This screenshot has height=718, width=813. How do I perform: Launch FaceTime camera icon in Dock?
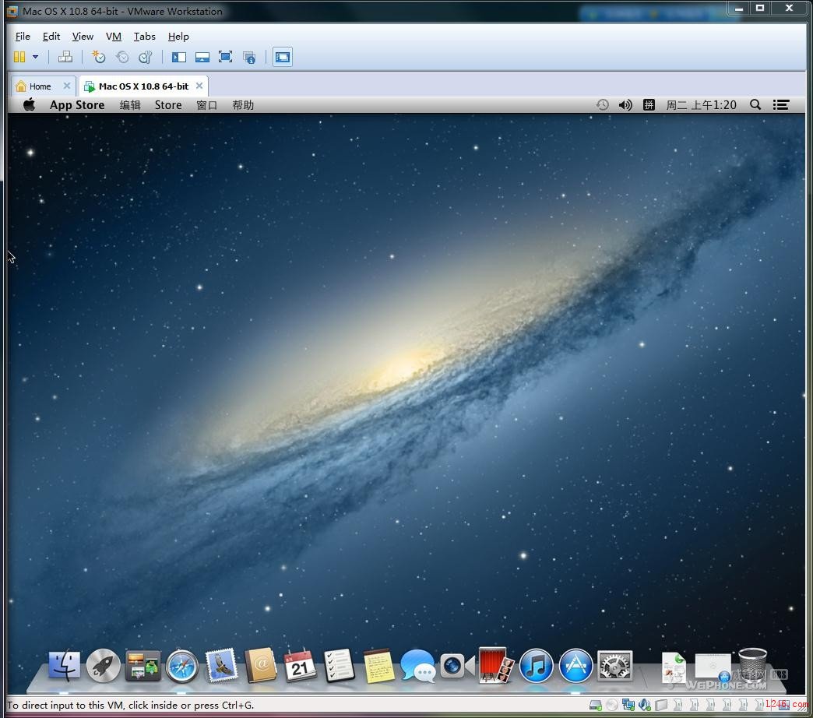457,666
